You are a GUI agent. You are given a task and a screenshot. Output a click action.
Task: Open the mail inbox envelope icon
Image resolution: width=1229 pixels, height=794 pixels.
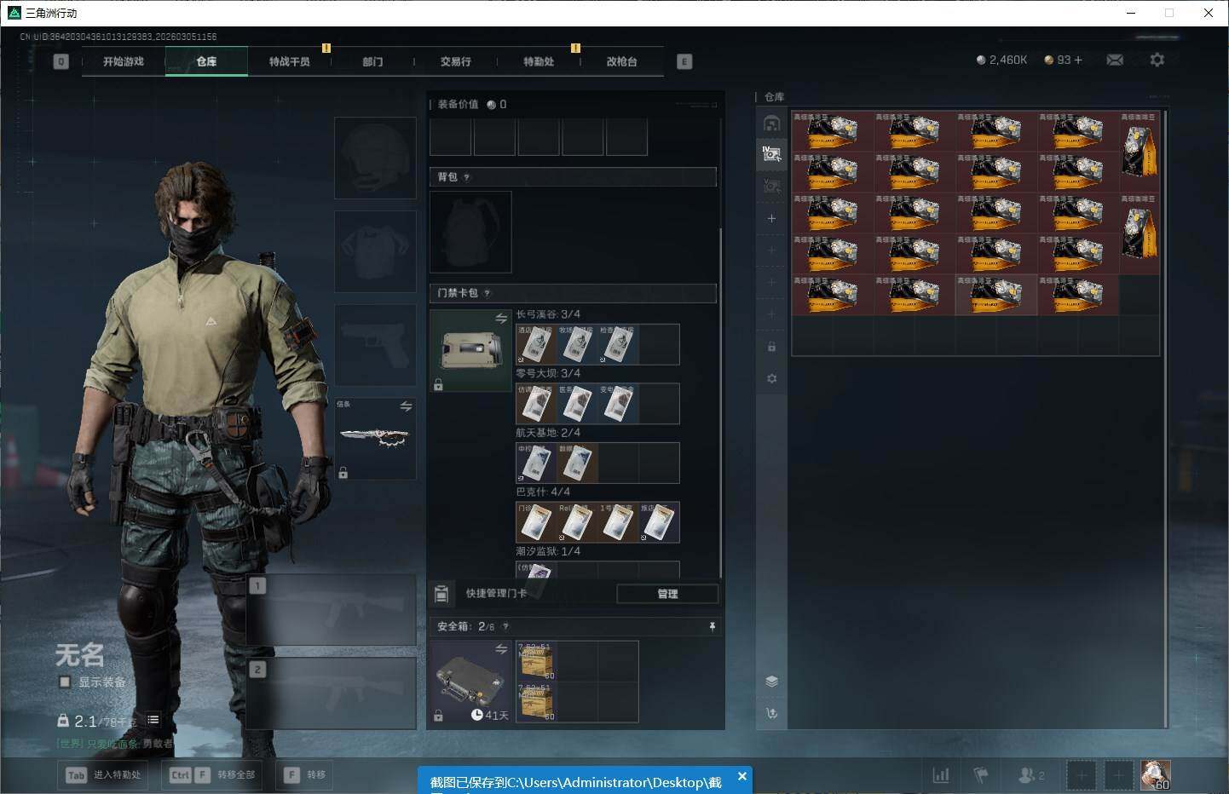click(x=1114, y=60)
